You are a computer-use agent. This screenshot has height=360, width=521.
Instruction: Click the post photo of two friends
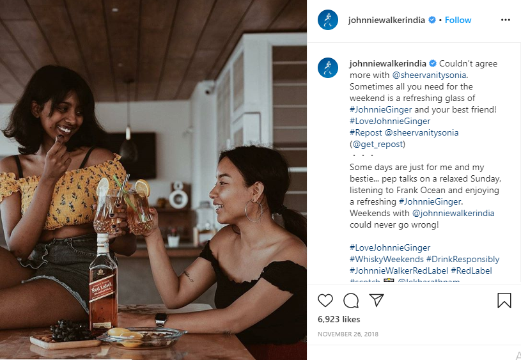[x=153, y=180]
